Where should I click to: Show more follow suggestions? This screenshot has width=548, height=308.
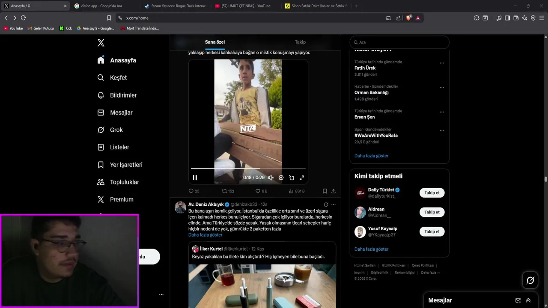pos(371,249)
